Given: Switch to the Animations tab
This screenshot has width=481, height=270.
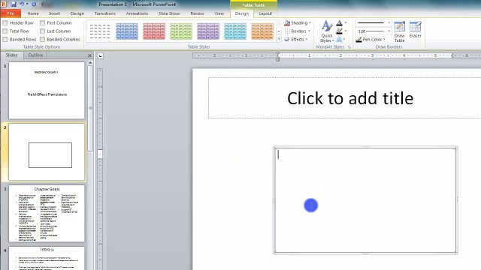Looking at the screenshot, I should [x=137, y=13].
